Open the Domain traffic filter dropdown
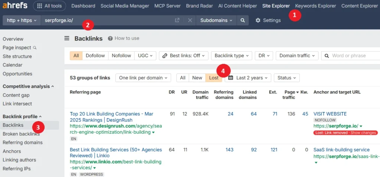Viewport: 380px width, 177px height. 297,56
